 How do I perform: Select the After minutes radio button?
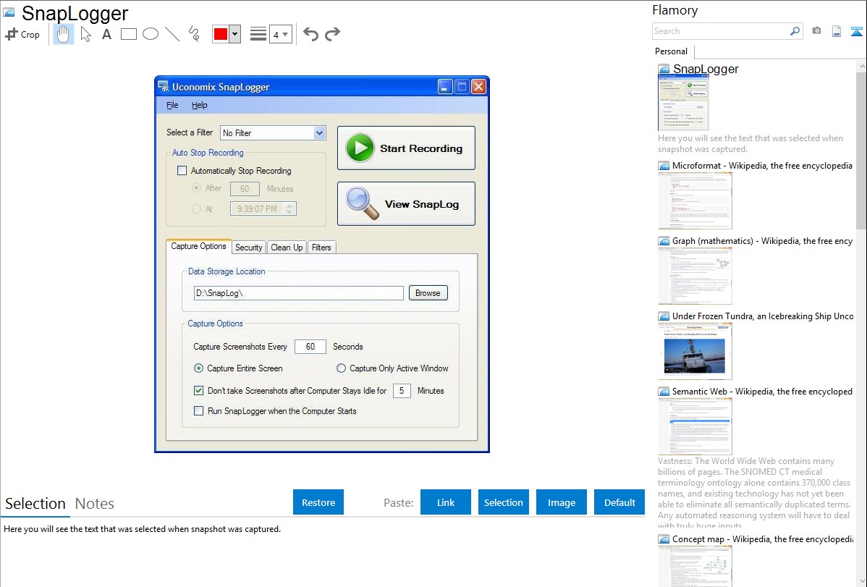click(196, 188)
